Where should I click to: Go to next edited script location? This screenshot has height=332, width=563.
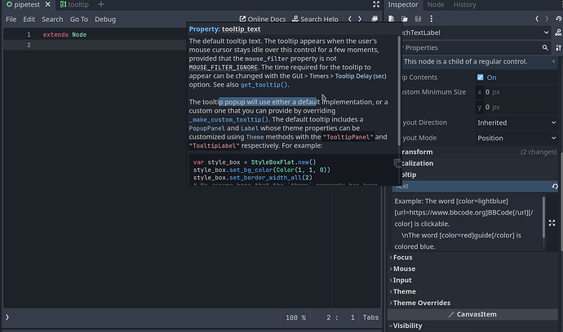pyautogui.click(x=359, y=19)
